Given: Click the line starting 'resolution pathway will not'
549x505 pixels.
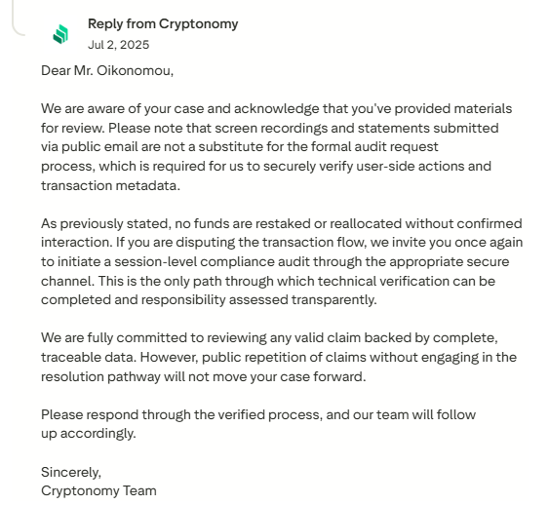Looking at the screenshot, I should click(x=204, y=377).
